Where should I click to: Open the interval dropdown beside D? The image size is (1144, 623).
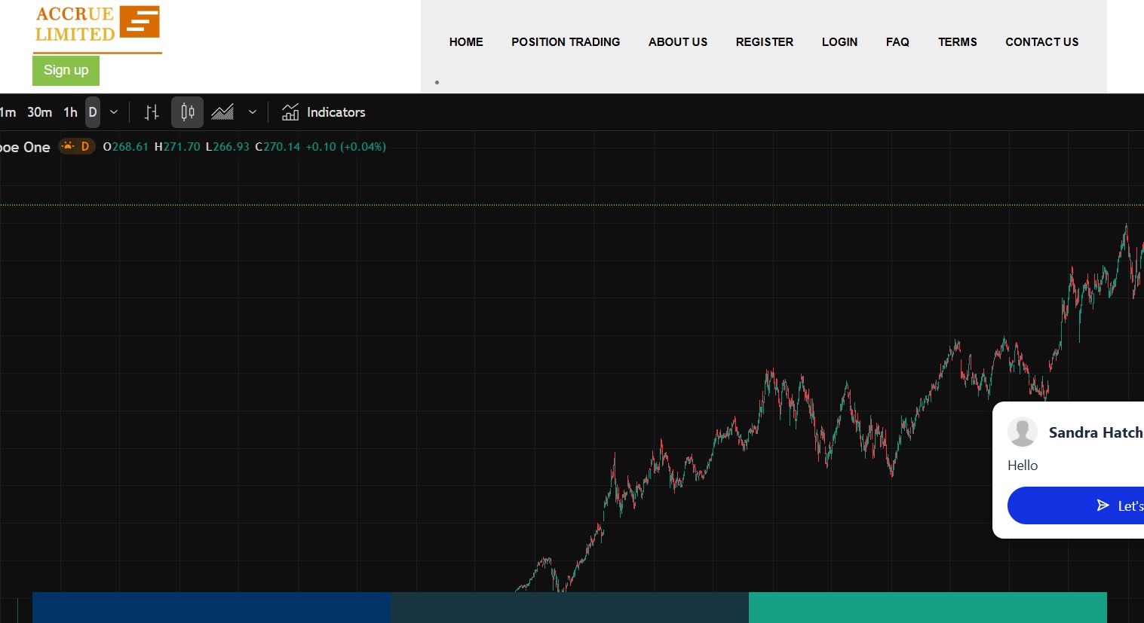(x=113, y=111)
